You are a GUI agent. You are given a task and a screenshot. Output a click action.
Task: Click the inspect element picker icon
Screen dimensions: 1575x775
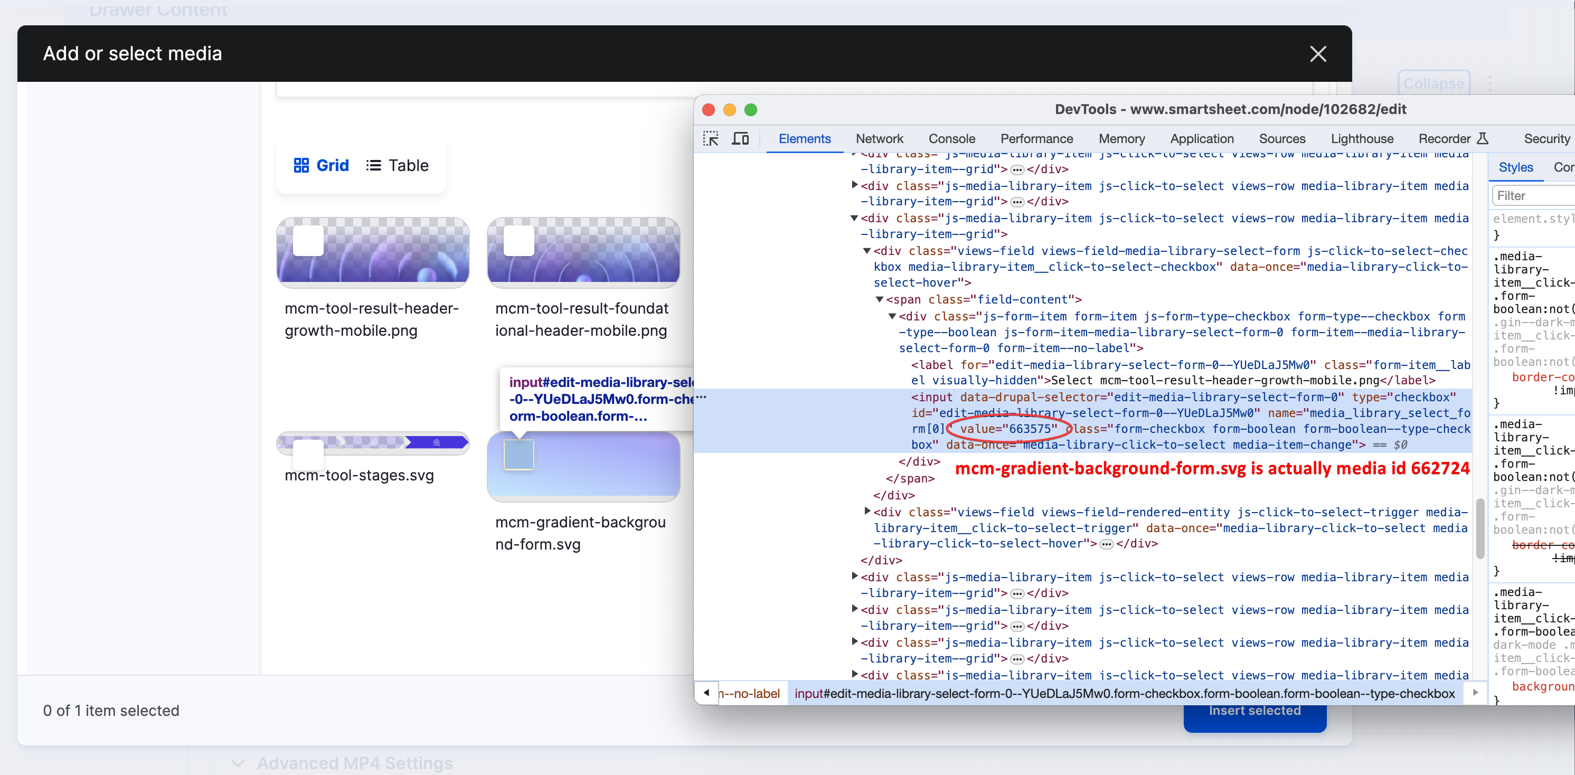click(711, 139)
